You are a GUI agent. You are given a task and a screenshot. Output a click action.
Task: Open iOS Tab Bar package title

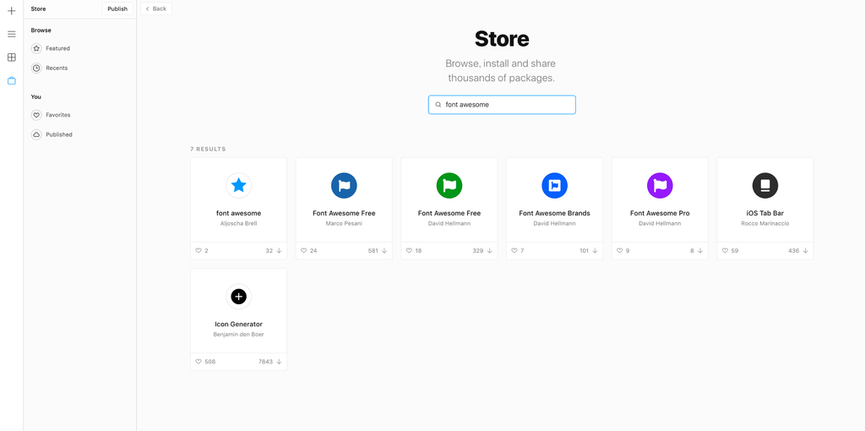(765, 213)
